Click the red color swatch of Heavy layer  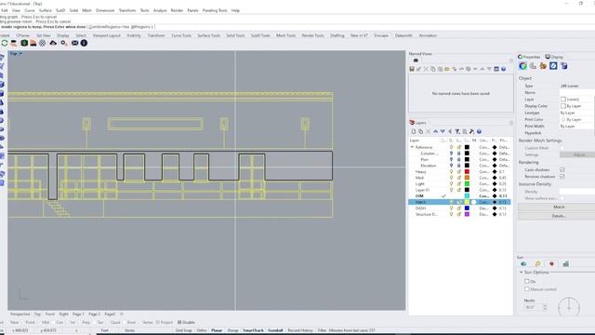(467, 171)
